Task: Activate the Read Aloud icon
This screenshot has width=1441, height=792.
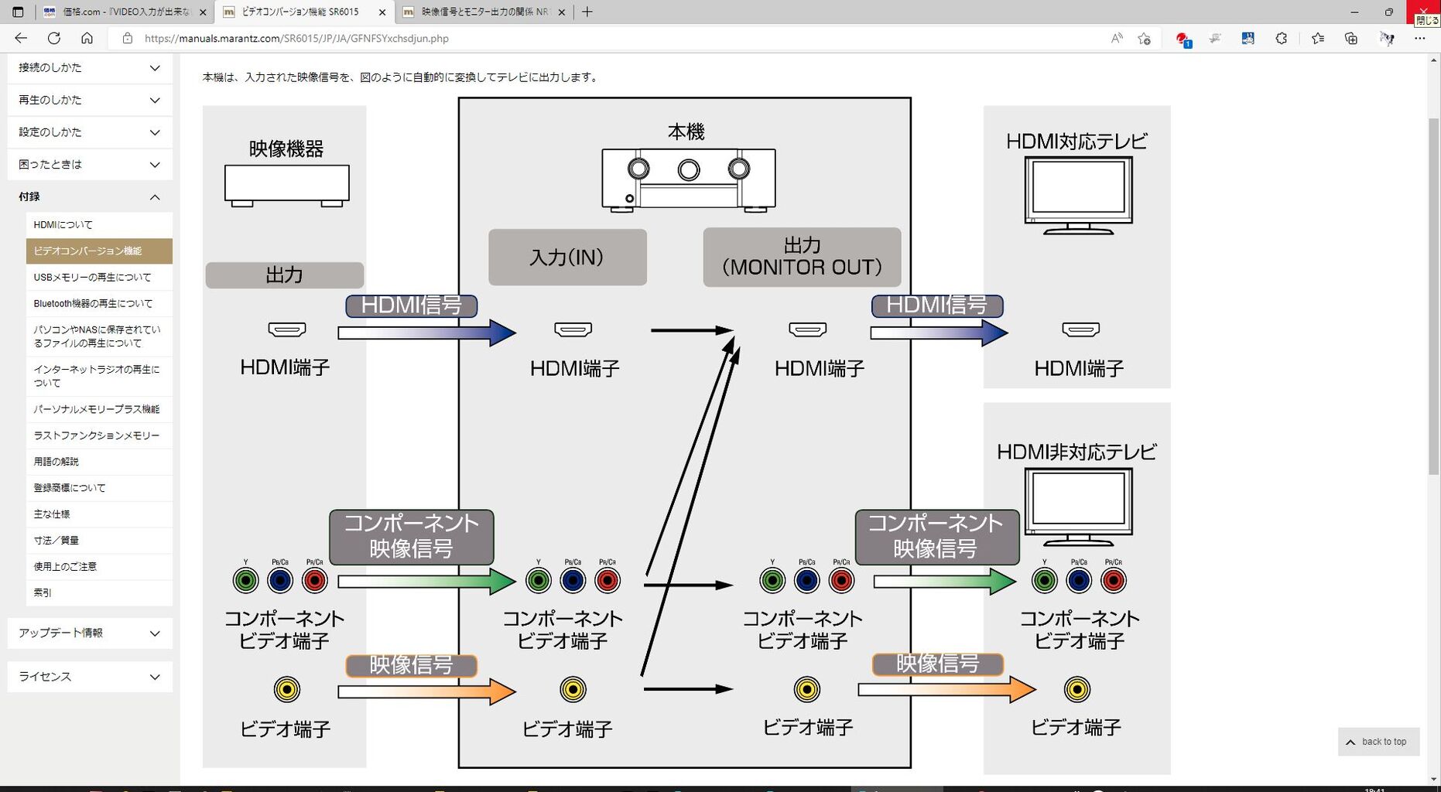Action: [x=1117, y=38]
